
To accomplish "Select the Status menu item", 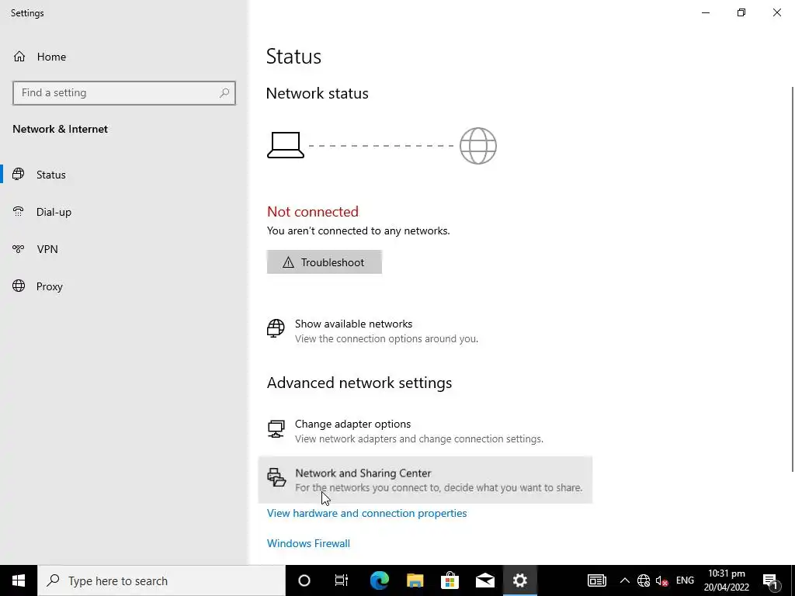I will point(124,175).
